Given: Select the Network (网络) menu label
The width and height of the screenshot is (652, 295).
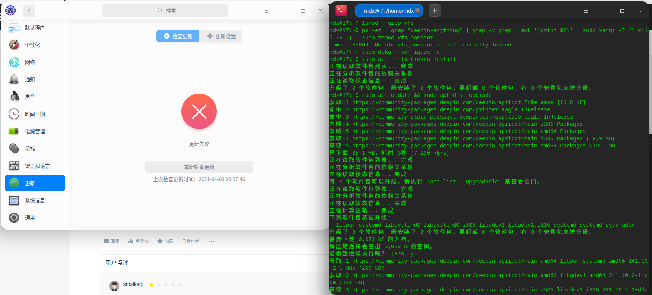Looking at the screenshot, I should [30, 62].
